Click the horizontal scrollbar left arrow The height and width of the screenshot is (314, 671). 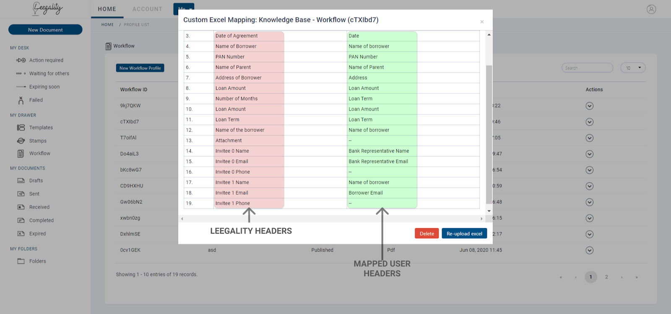(182, 219)
